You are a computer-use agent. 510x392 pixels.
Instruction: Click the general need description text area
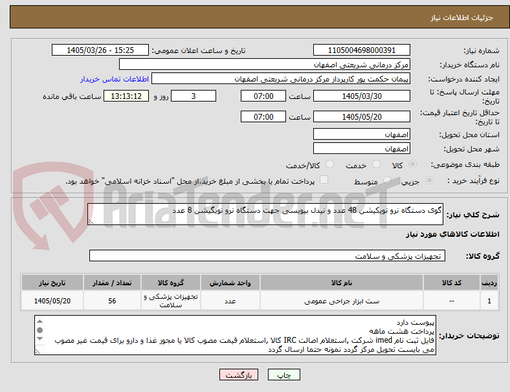point(265,214)
